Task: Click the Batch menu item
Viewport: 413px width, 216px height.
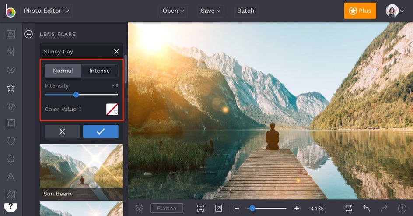Action: [x=246, y=11]
